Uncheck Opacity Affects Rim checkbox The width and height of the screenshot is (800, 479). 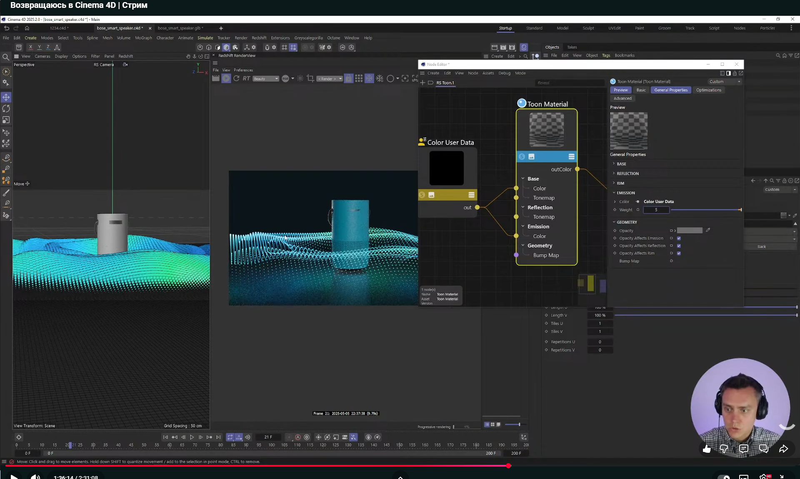click(x=679, y=253)
